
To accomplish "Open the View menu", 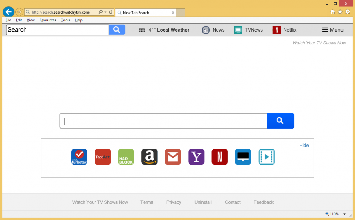I will click(x=31, y=20).
